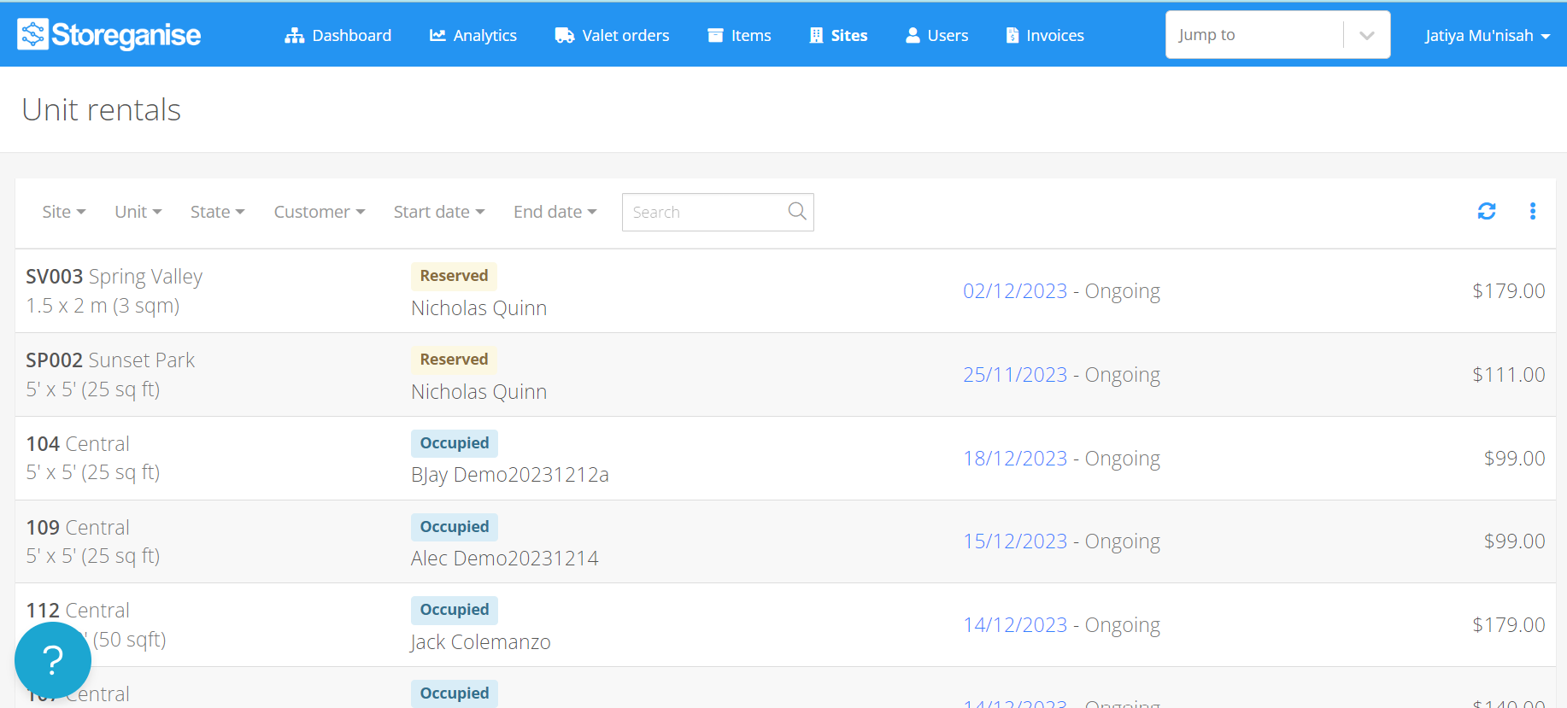
Task: Open Valet orders section
Action: tap(613, 35)
